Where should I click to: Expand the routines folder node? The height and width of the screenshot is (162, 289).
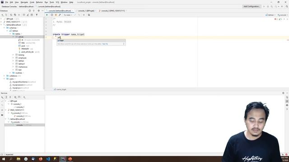point(10,73)
